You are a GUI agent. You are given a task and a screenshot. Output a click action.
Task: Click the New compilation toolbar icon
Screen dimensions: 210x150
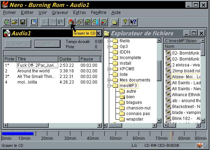(7, 22)
